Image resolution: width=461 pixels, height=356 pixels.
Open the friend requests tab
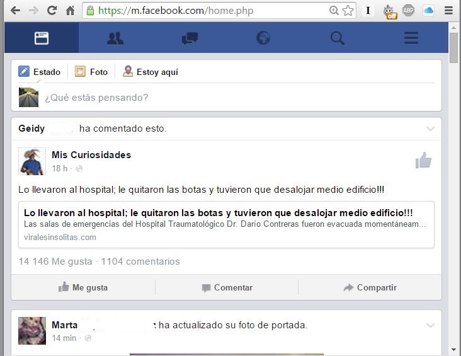pos(115,38)
